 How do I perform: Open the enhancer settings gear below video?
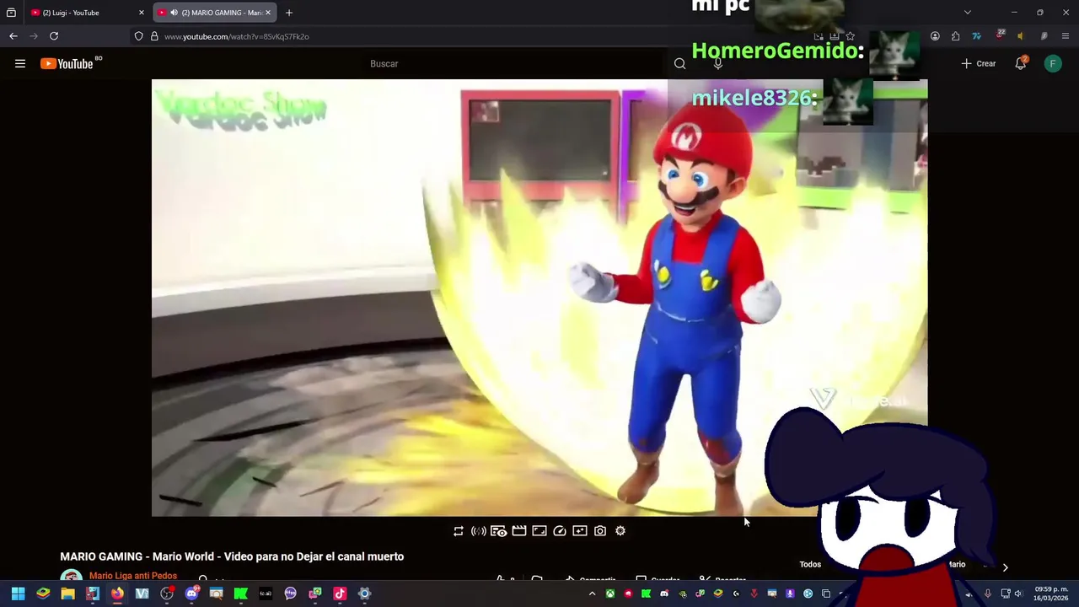(620, 531)
